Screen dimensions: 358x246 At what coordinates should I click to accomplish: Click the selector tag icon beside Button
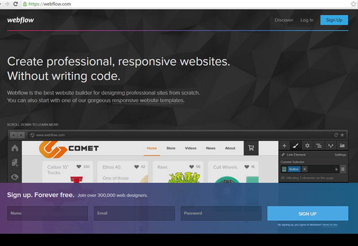284,169
